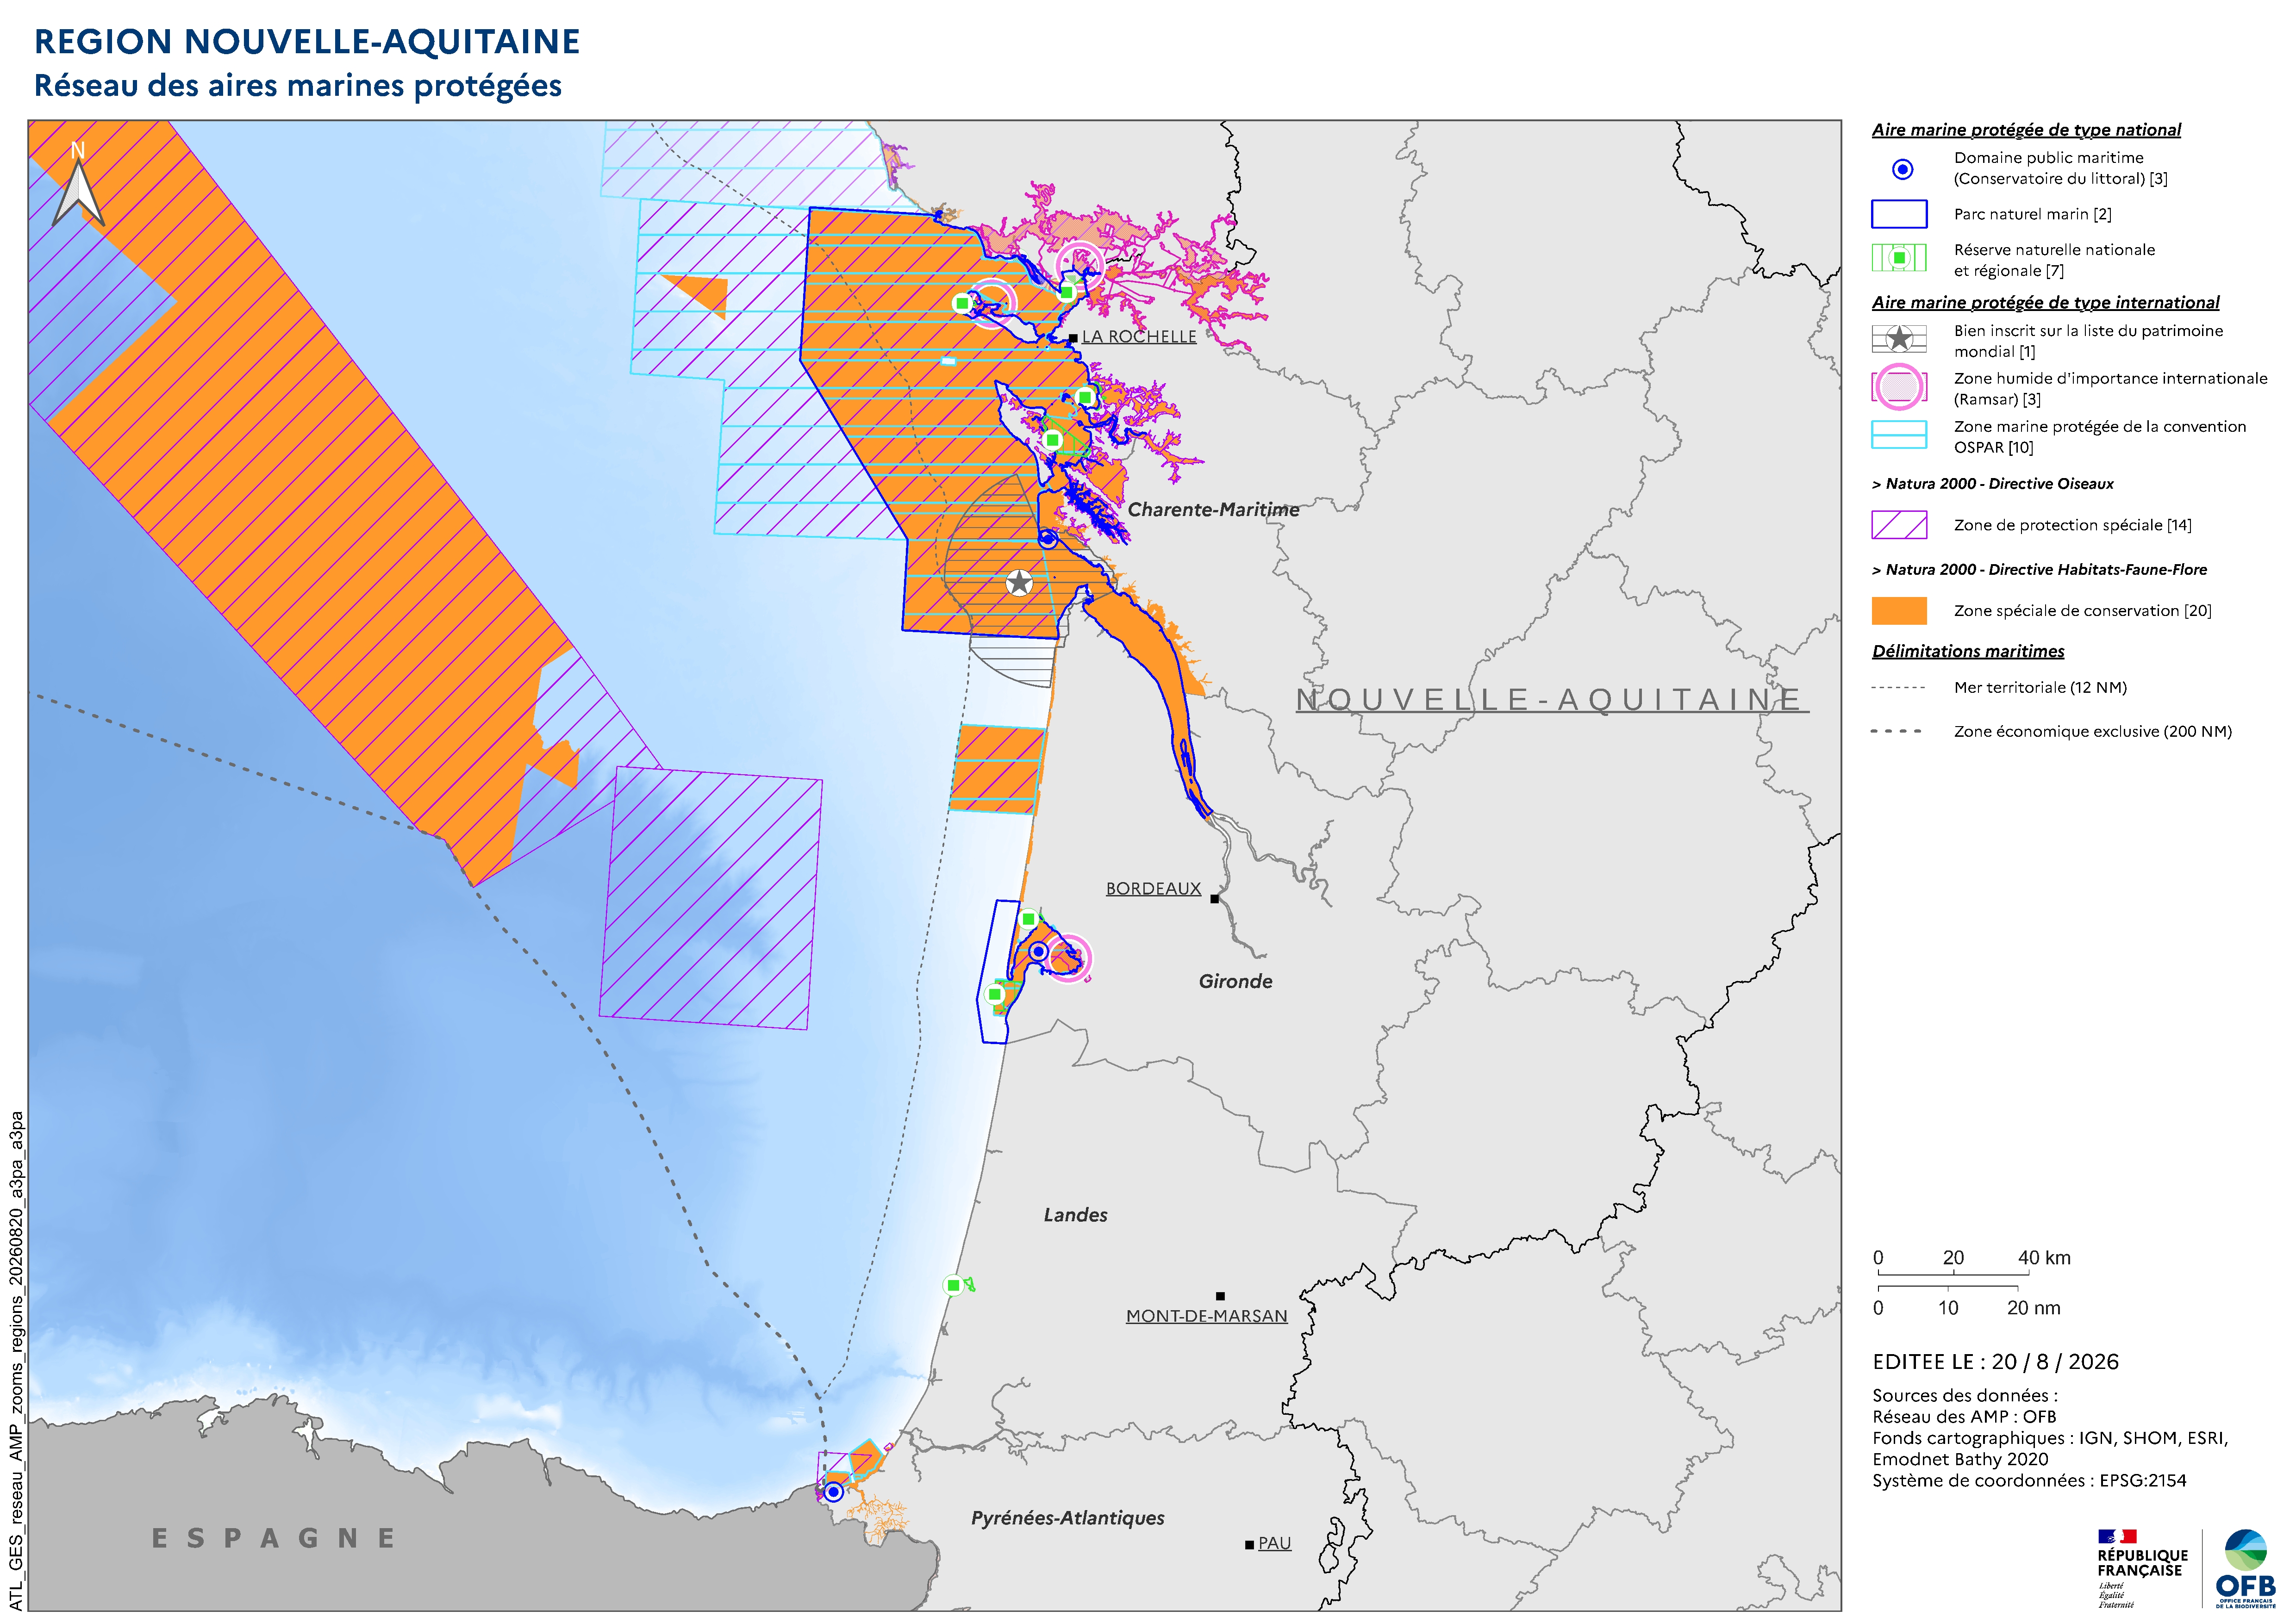The height and width of the screenshot is (1623, 2296).
Task: Click the Parc naturel marin legend box
Action: tap(1899, 214)
